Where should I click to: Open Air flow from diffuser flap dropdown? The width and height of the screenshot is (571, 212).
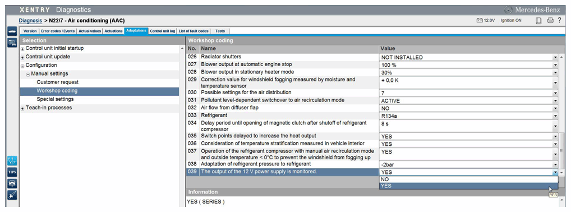point(555,109)
